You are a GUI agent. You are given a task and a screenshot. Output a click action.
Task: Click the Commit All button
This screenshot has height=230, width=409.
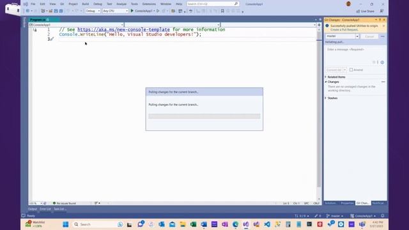[x=334, y=70]
